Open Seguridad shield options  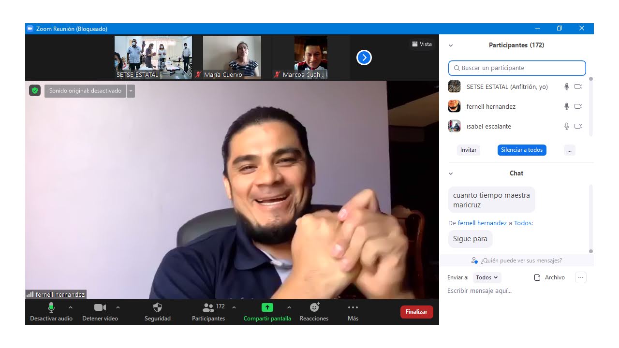tap(158, 312)
